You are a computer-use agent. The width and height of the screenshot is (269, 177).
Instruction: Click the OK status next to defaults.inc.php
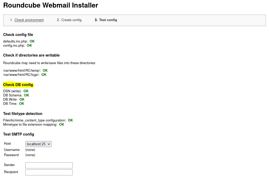click(32, 41)
